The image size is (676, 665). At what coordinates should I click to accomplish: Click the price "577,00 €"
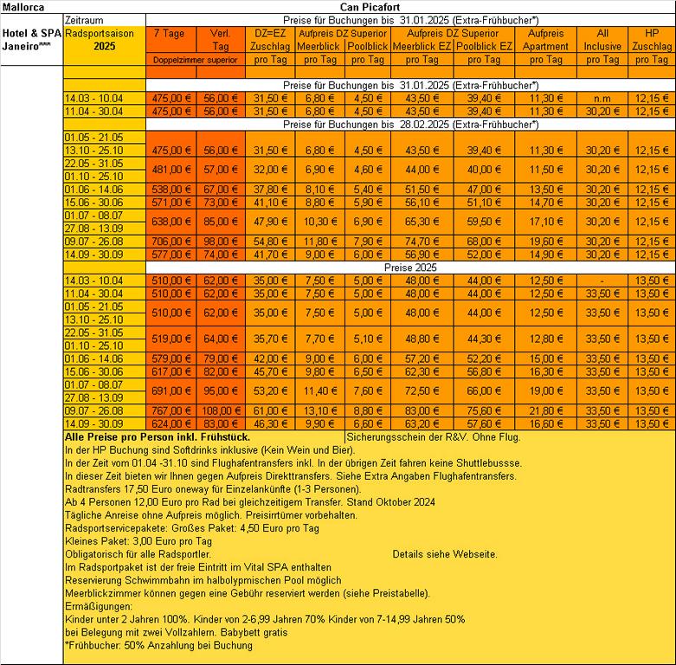(171, 255)
